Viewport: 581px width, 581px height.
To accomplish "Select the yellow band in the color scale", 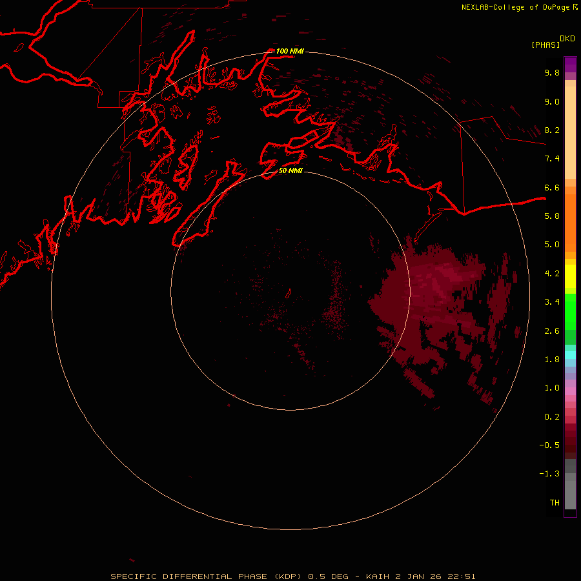I will click(570, 276).
